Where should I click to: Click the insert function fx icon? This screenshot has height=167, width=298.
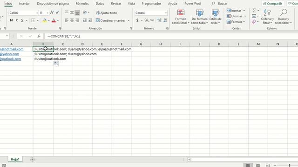click(39, 36)
